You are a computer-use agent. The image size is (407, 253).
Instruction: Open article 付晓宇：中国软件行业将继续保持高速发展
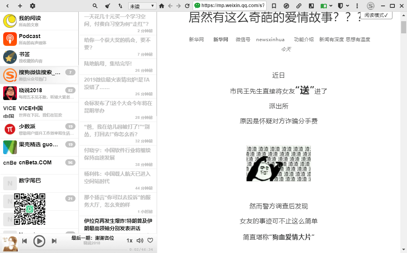coord(118,157)
